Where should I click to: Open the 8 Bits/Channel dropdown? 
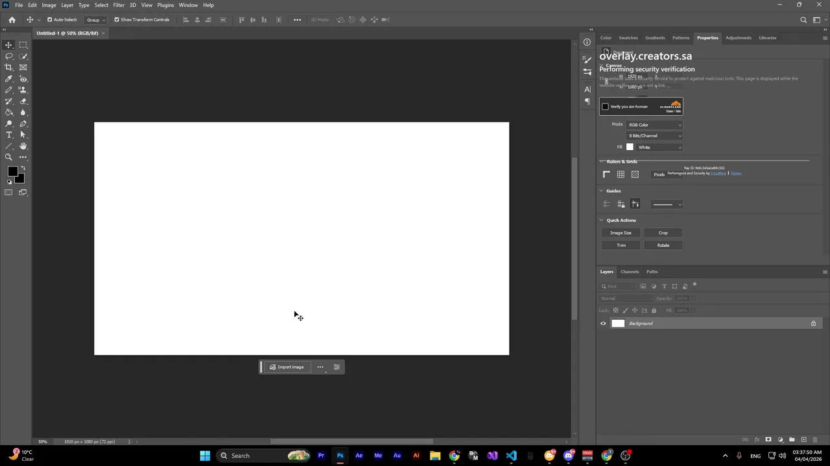(x=654, y=136)
